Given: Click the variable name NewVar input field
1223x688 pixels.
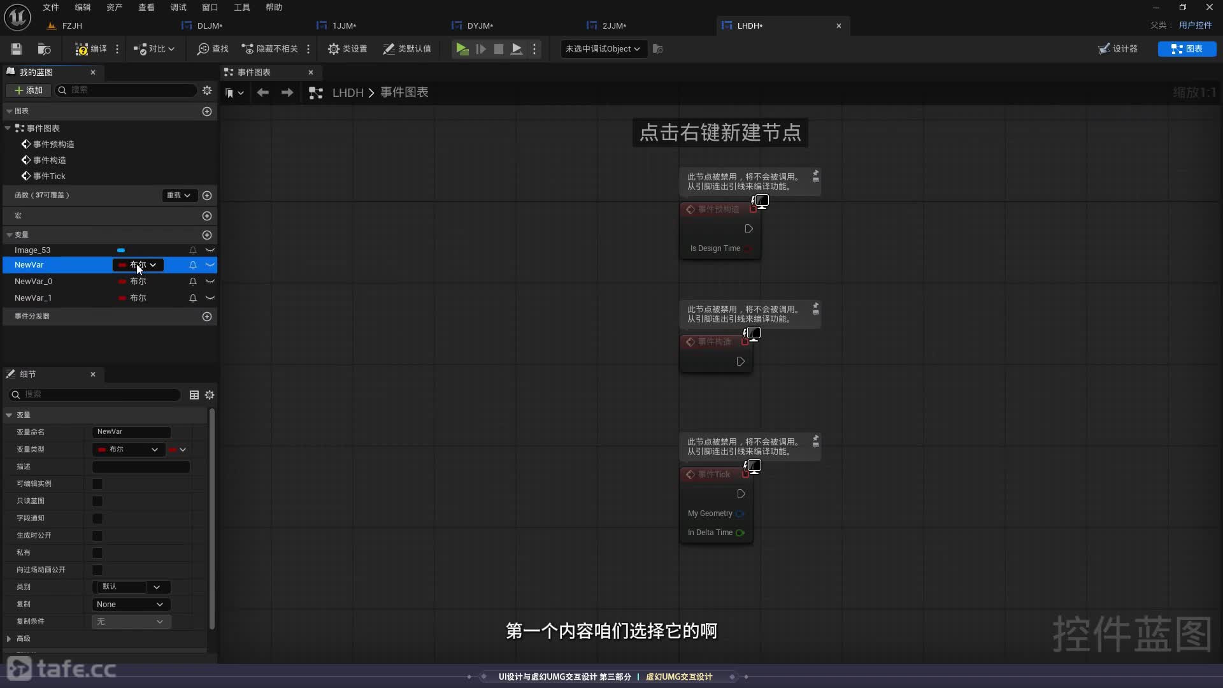Looking at the screenshot, I should coord(131,432).
